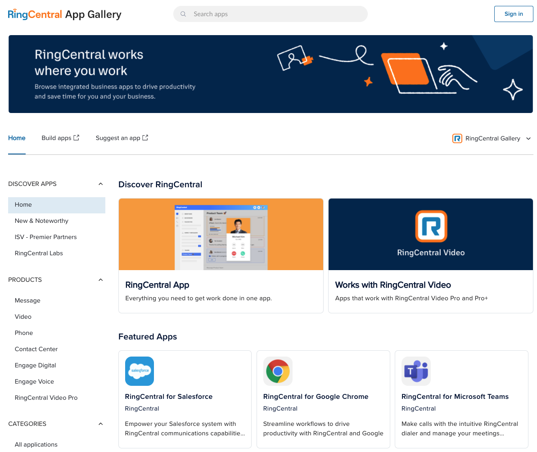Click external link icon beside Build apps

77,138
